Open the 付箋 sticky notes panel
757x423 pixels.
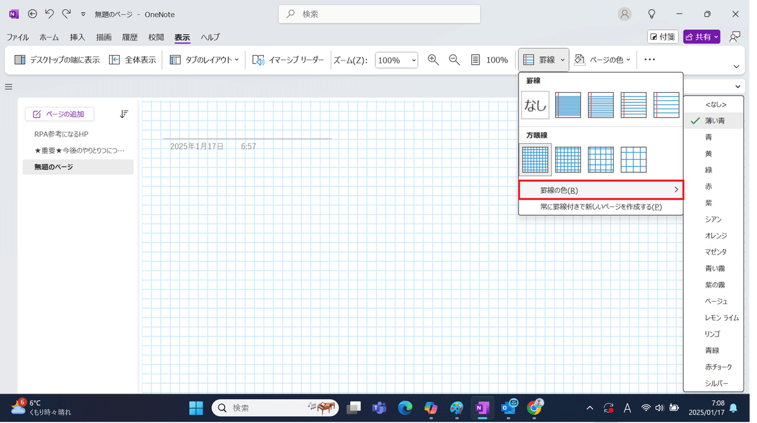click(x=662, y=37)
